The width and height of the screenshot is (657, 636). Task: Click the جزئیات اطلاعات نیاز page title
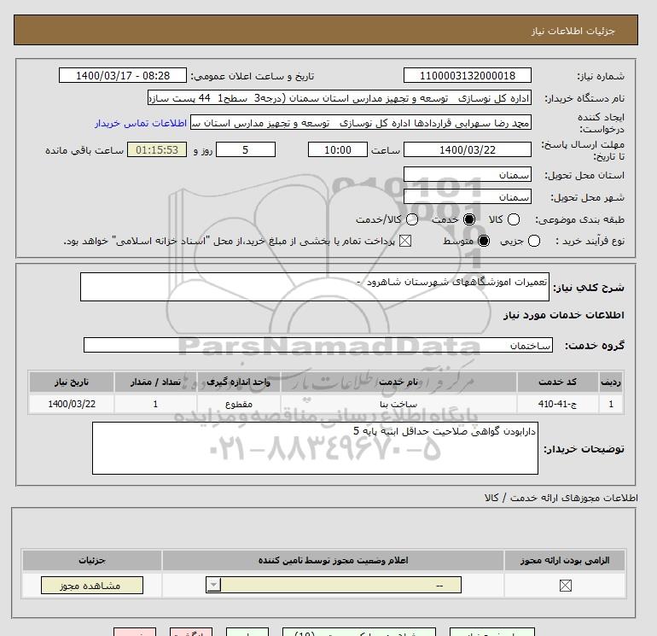point(573,31)
